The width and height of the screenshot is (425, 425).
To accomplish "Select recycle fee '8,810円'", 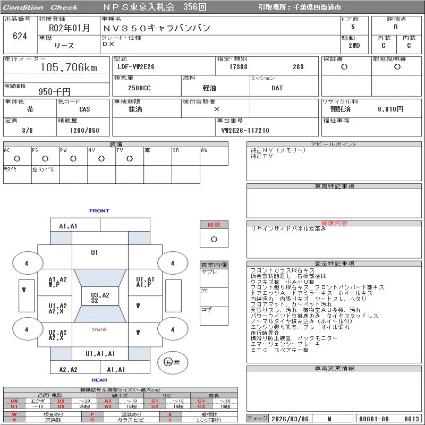I will click(x=390, y=109).
